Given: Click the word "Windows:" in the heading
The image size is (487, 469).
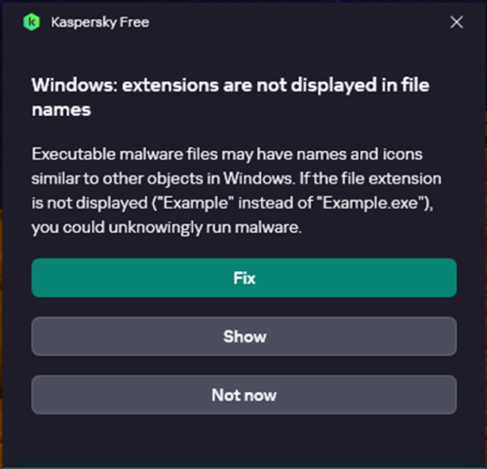Looking at the screenshot, I should [x=74, y=85].
